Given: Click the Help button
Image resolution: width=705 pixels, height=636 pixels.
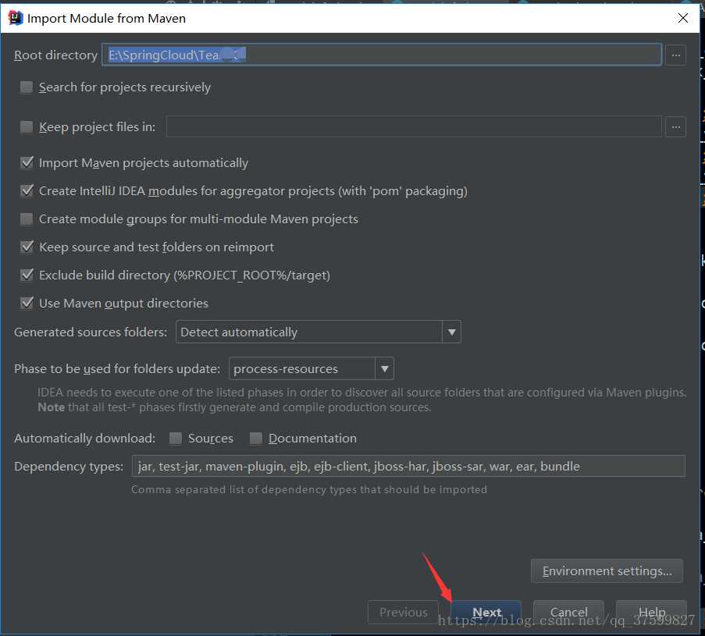Looking at the screenshot, I should [x=651, y=612].
